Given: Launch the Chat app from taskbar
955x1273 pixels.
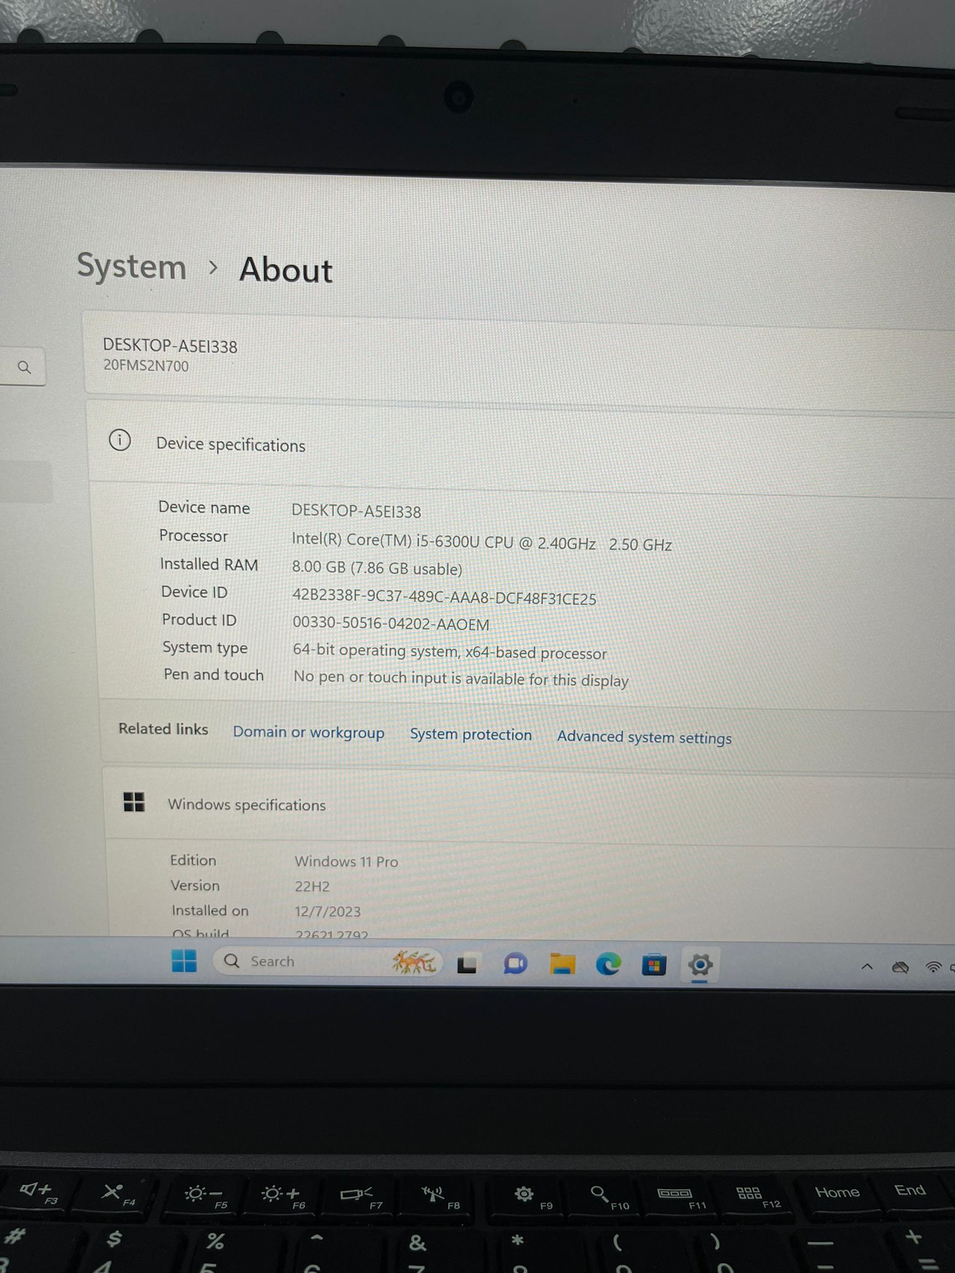Looking at the screenshot, I should pos(515,964).
